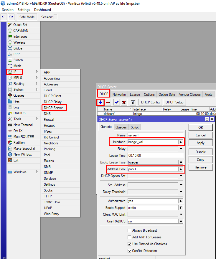The image size is (216, 259).
Task: Switch to the Queues tab
Action: [x=121, y=127]
